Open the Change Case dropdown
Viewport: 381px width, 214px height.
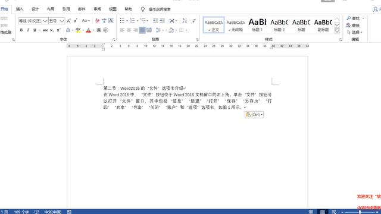[86, 21]
